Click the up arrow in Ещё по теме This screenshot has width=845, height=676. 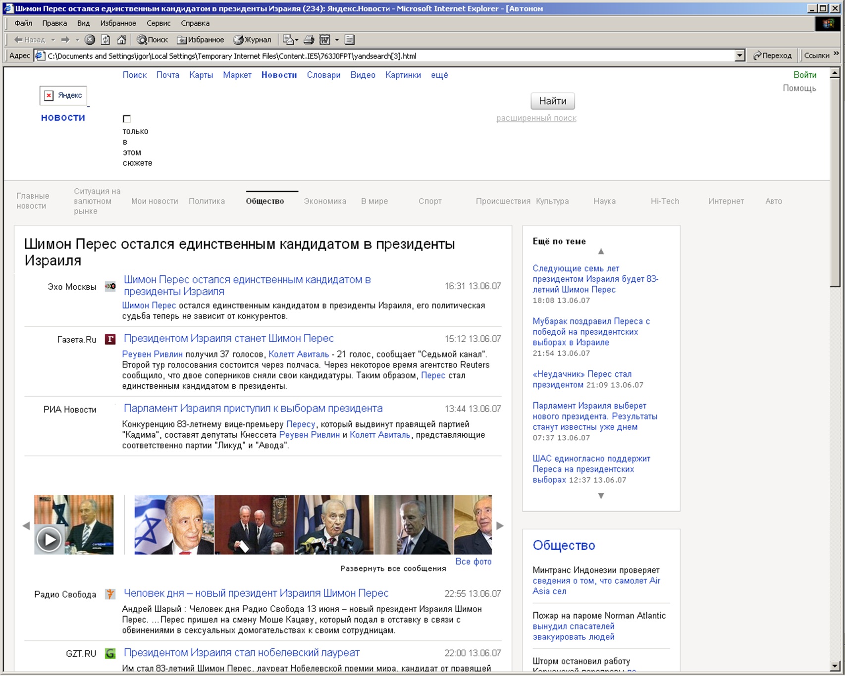tap(601, 252)
